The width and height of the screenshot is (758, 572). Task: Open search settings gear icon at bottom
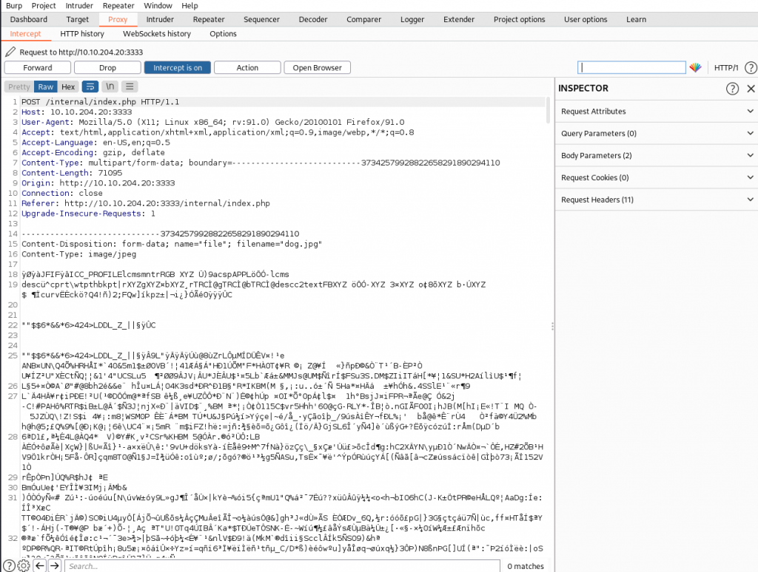pyautogui.click(x=23, y=565)
